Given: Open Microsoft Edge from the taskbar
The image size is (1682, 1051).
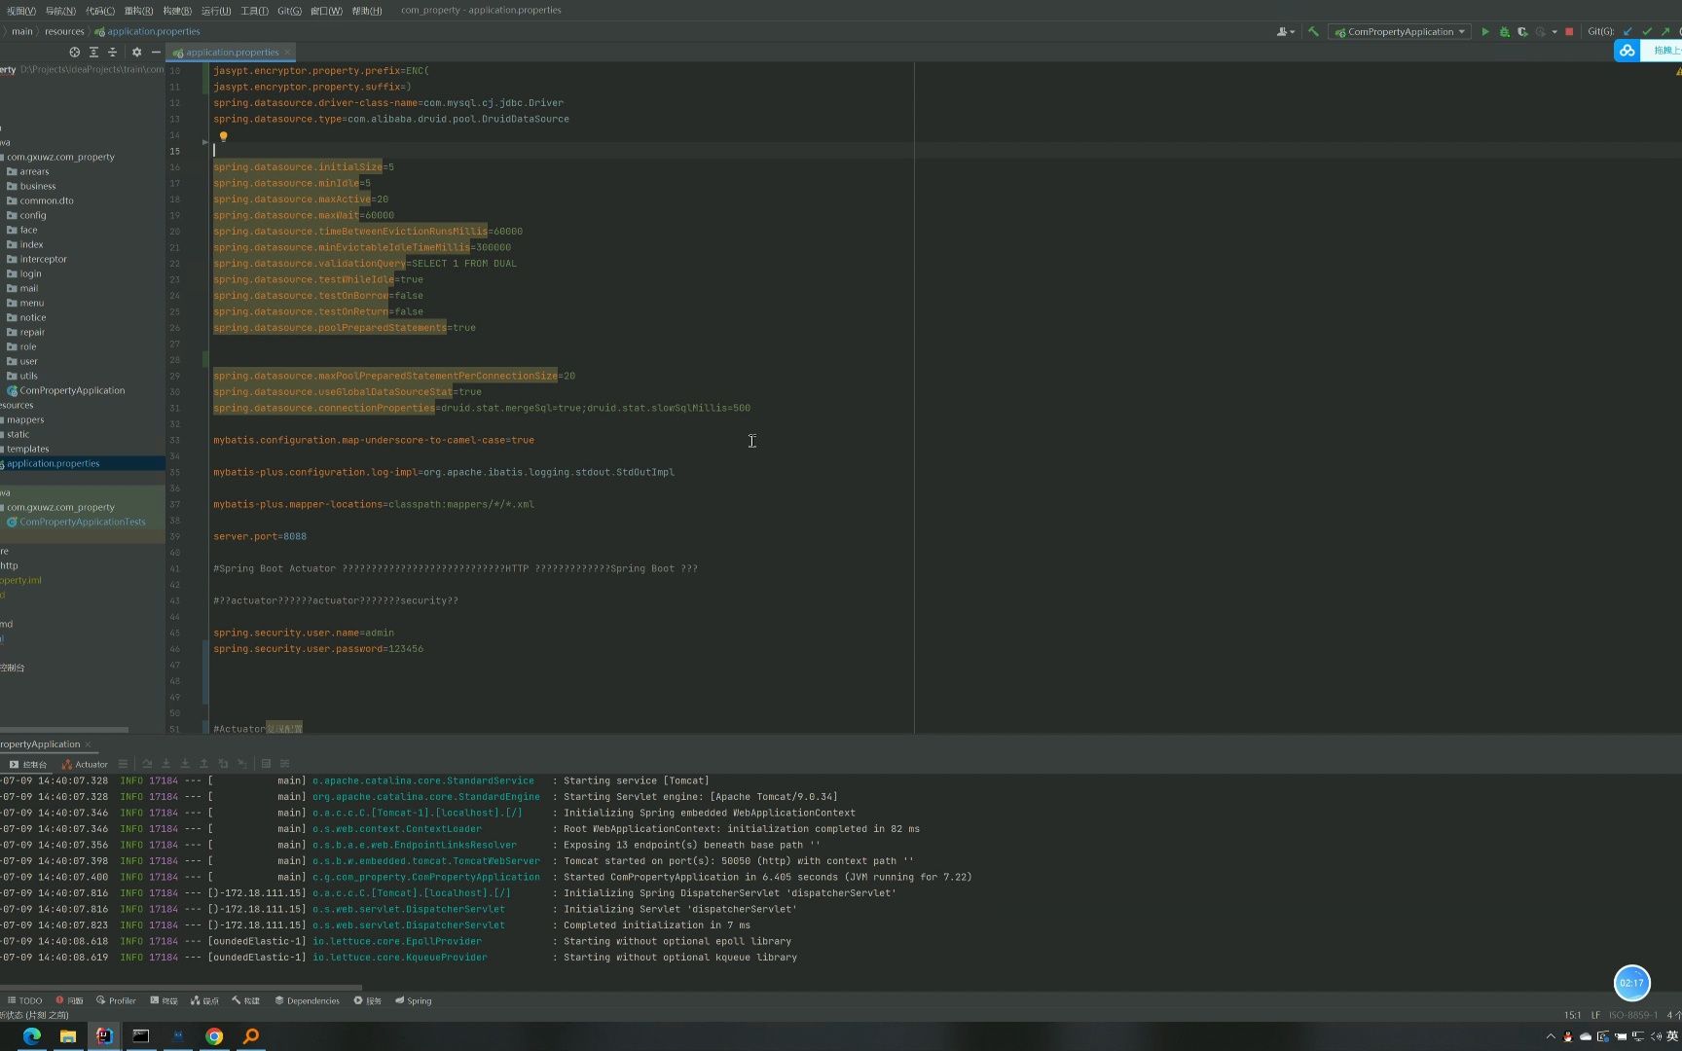Looking at the screenshot, I should pyautogui.click(x=32, y=1035).
